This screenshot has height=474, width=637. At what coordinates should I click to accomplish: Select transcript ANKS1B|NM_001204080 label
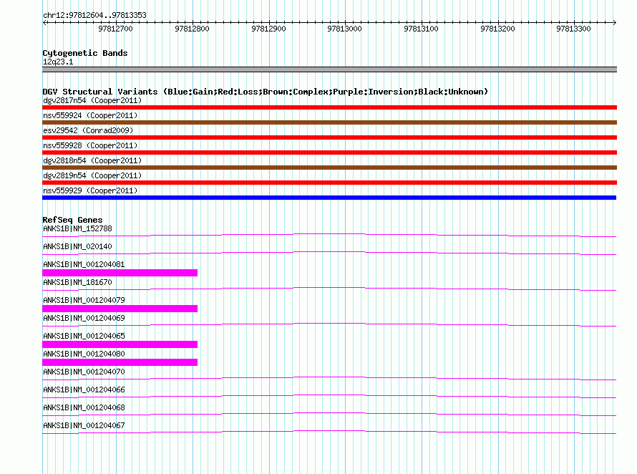tap(84, 354)
